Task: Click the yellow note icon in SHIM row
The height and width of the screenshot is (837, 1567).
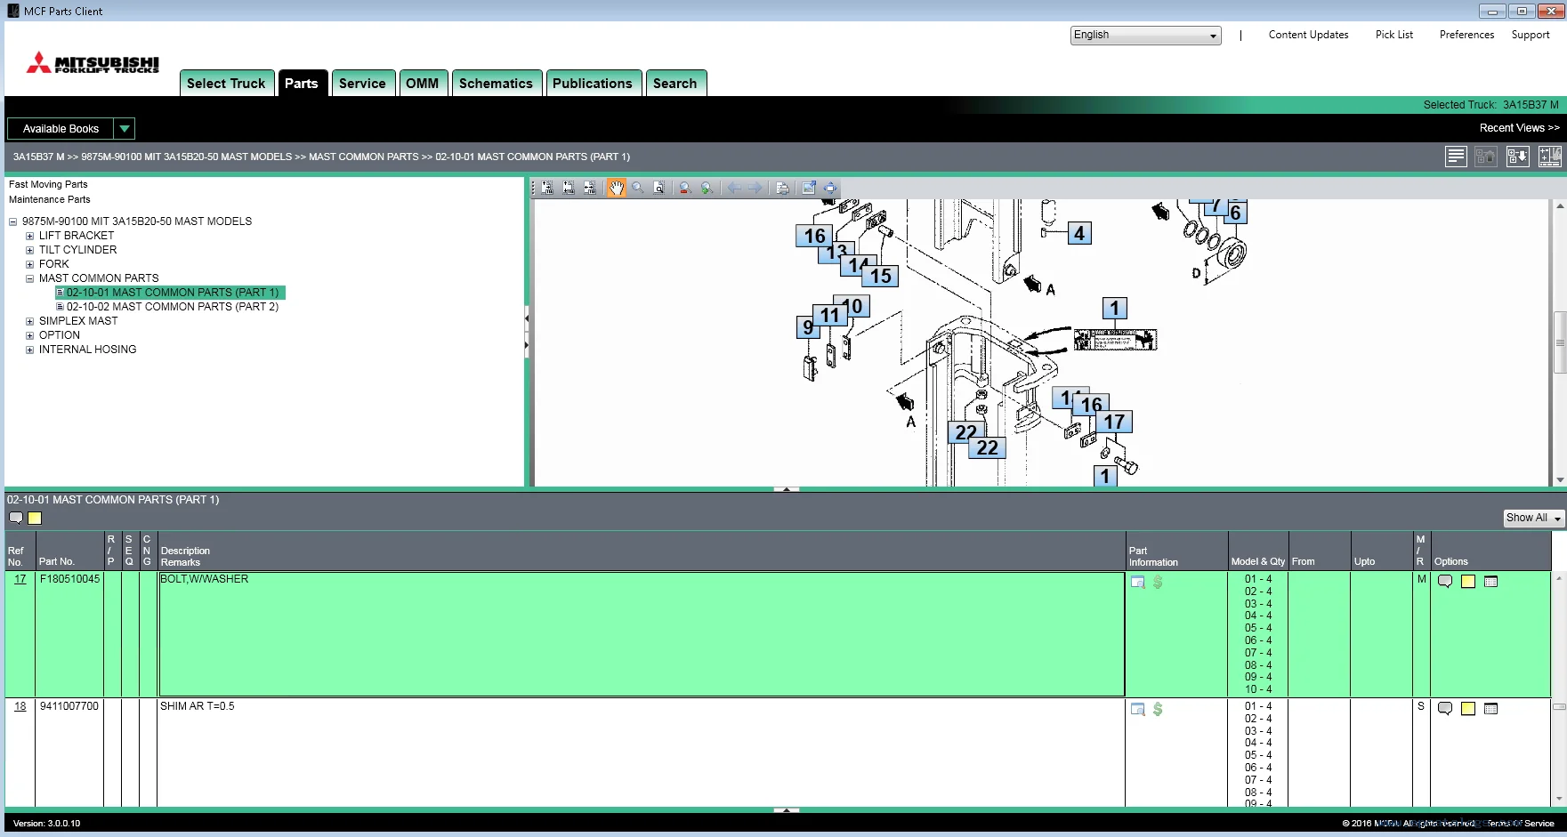Action: [1468, 709]
